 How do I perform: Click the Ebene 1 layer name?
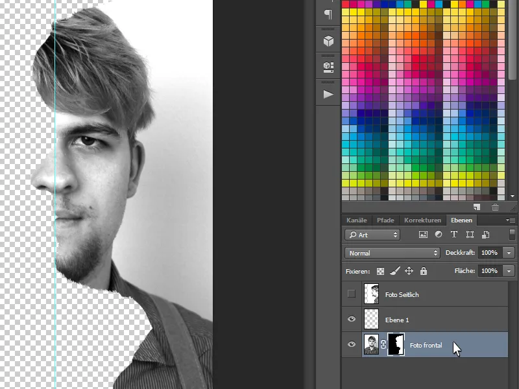tap(397, 320)
